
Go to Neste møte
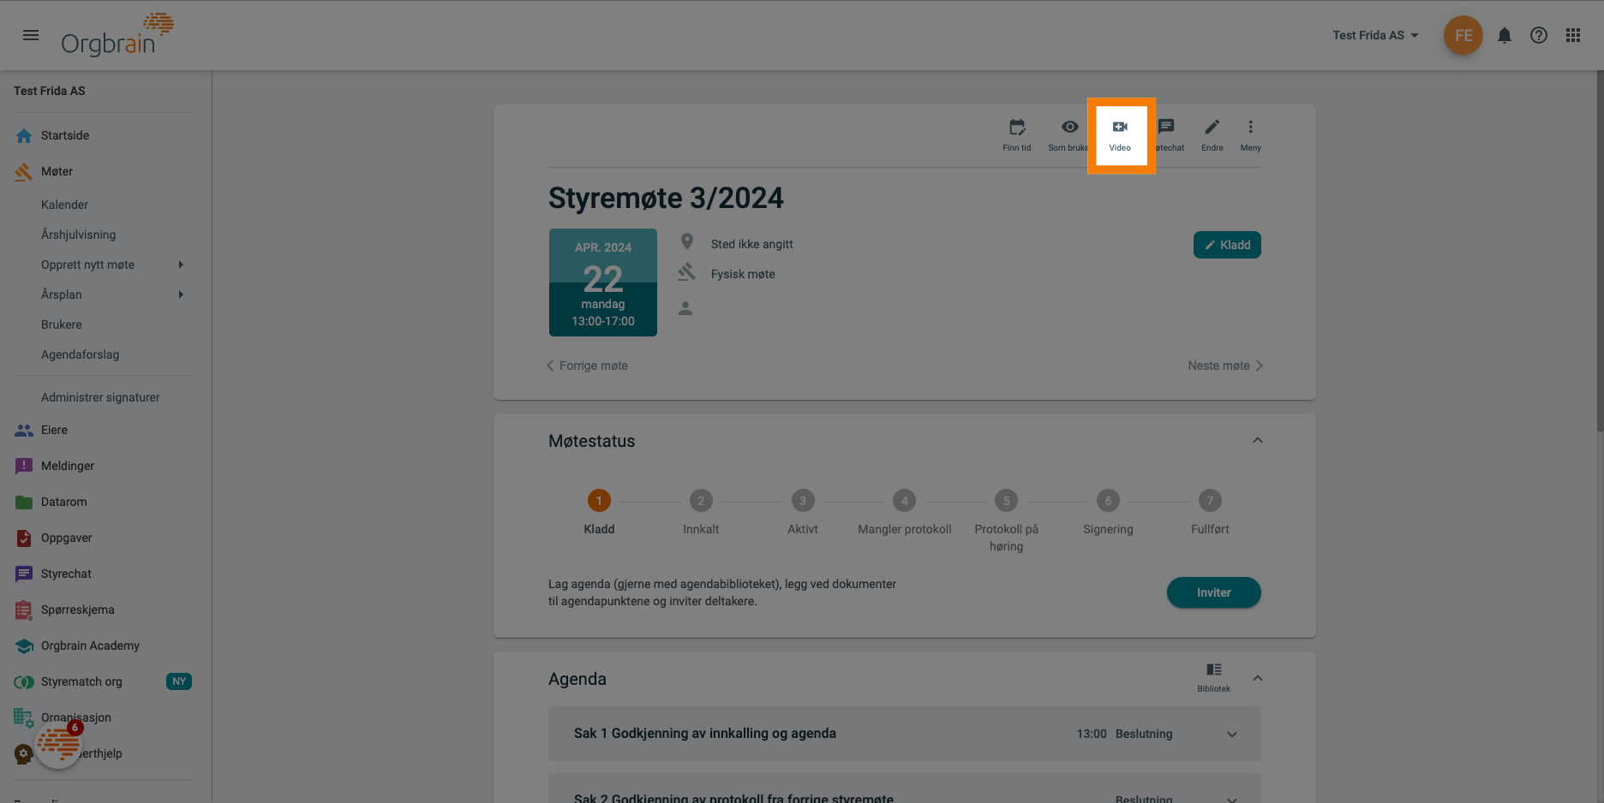[x=1225, y=366]
